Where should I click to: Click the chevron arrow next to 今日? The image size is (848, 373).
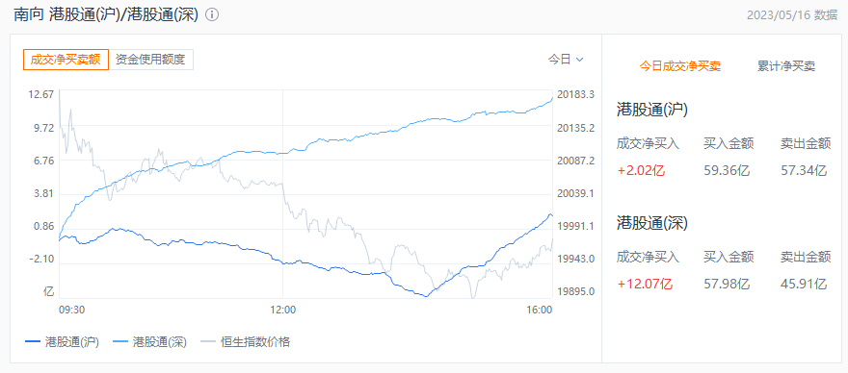tap(580, 60)
